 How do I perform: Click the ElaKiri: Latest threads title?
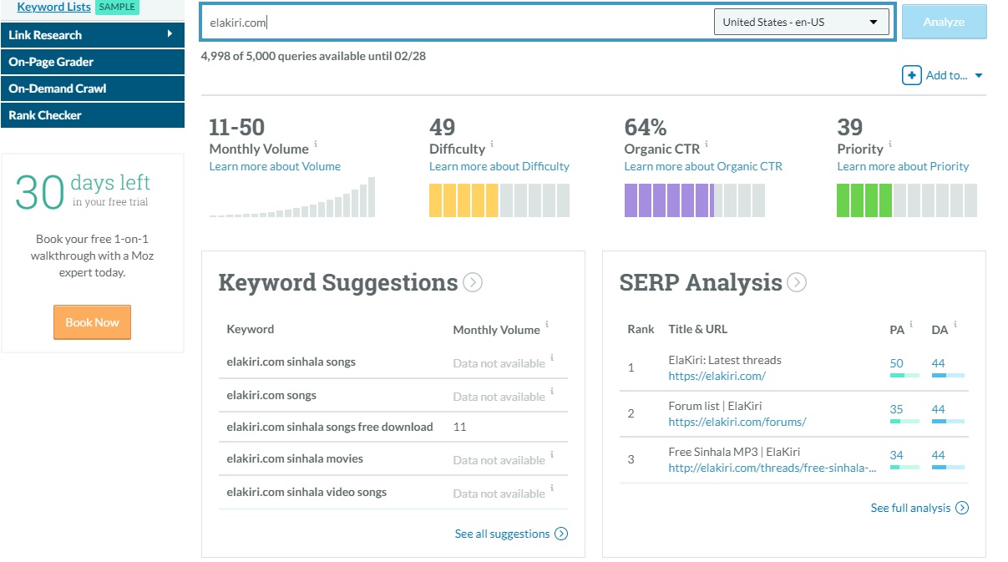[x=725, y=360]
